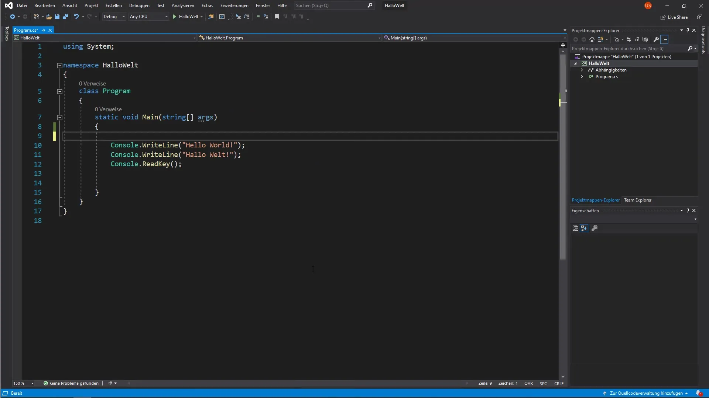Click the Increase Indent toolbar icon
Screen dimensions: 709x398
tap(247, 17)
